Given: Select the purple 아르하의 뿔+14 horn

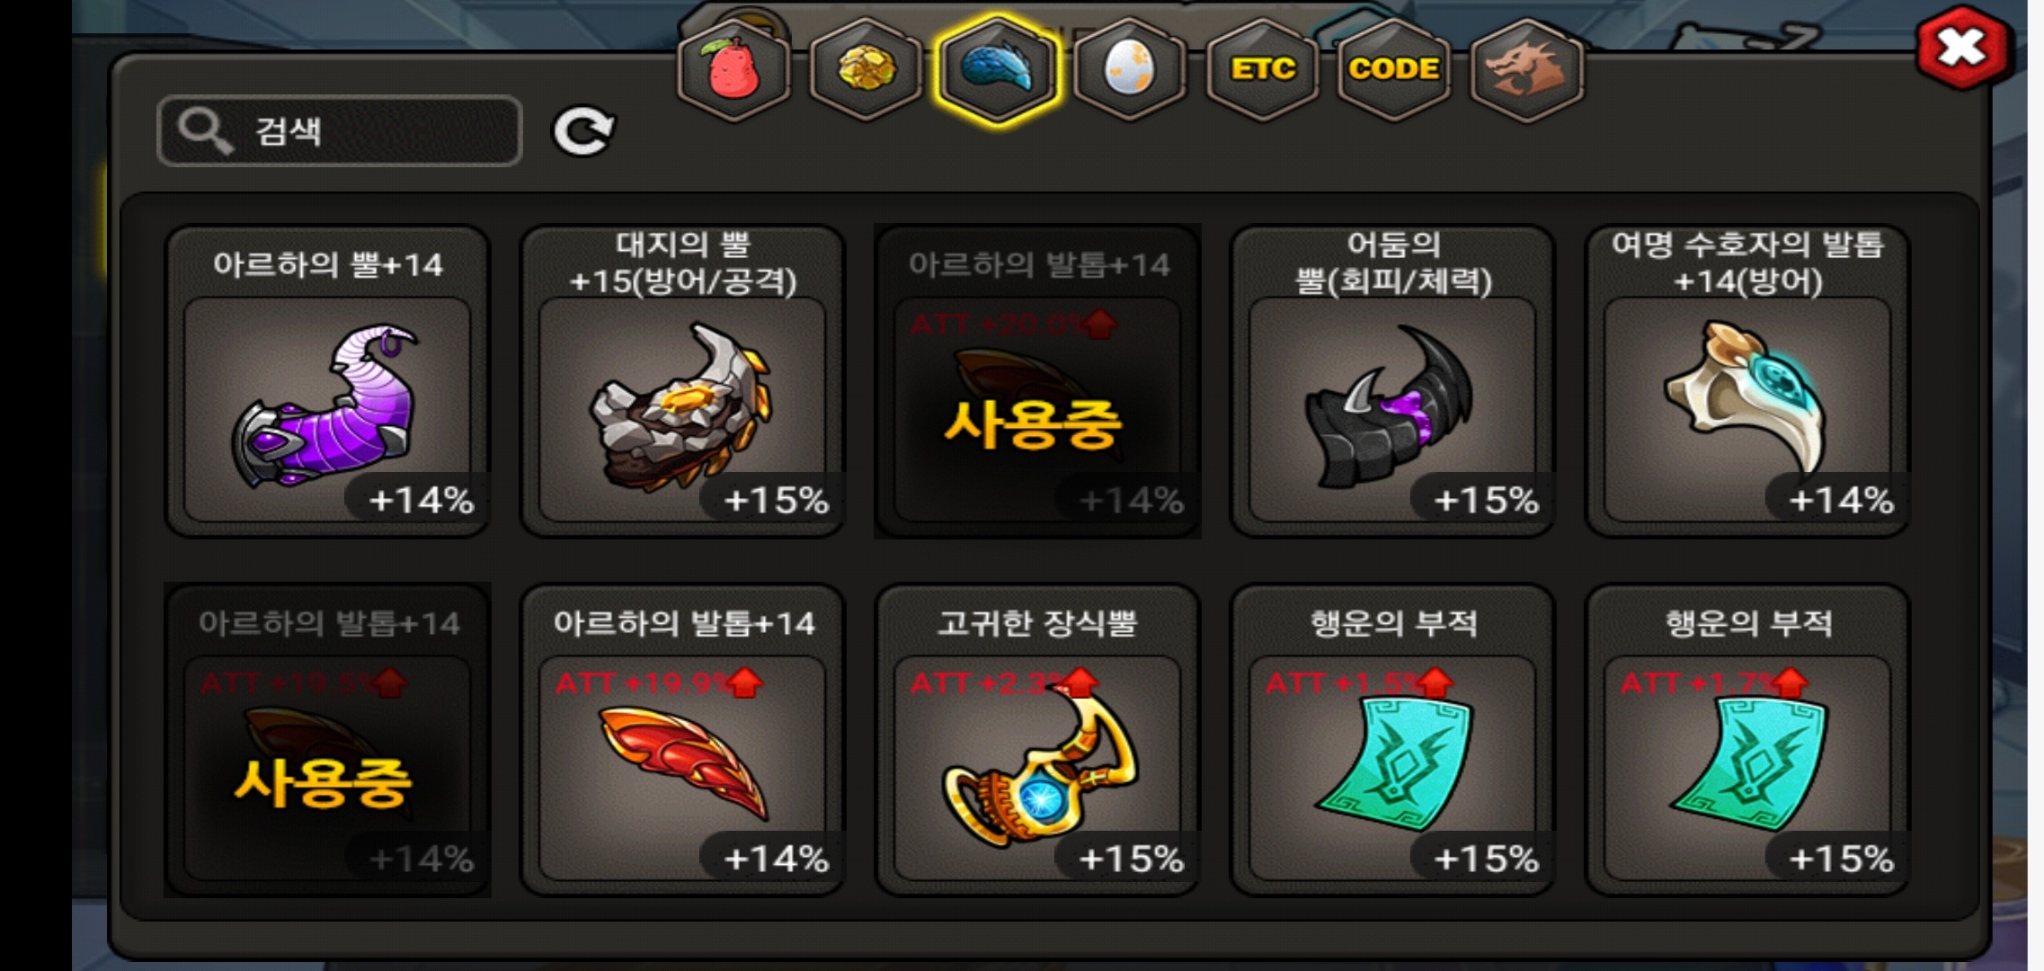Looking at the screenshot, I should tap(327, 381).
